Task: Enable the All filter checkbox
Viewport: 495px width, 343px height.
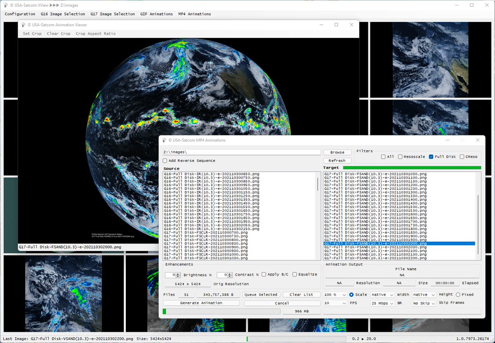Action: click(x=384, y=157)
